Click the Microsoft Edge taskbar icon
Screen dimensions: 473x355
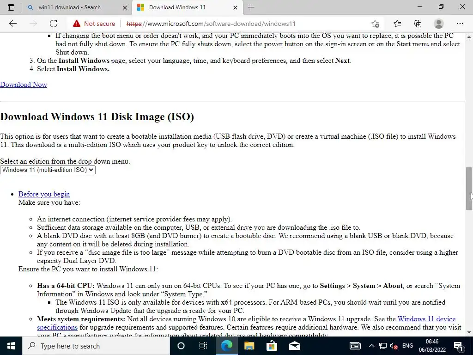point(226,346)
